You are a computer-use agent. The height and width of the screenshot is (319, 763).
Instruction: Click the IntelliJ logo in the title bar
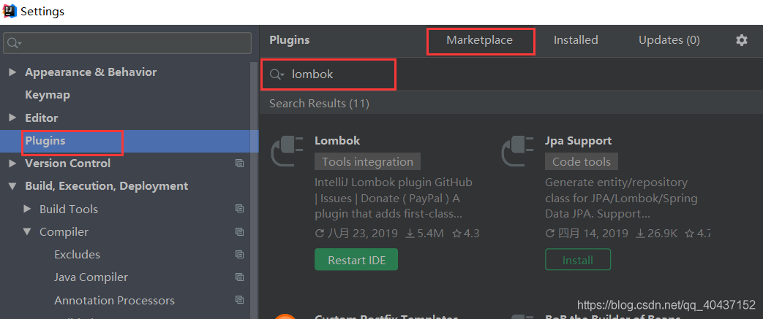(x=10, y=11)
